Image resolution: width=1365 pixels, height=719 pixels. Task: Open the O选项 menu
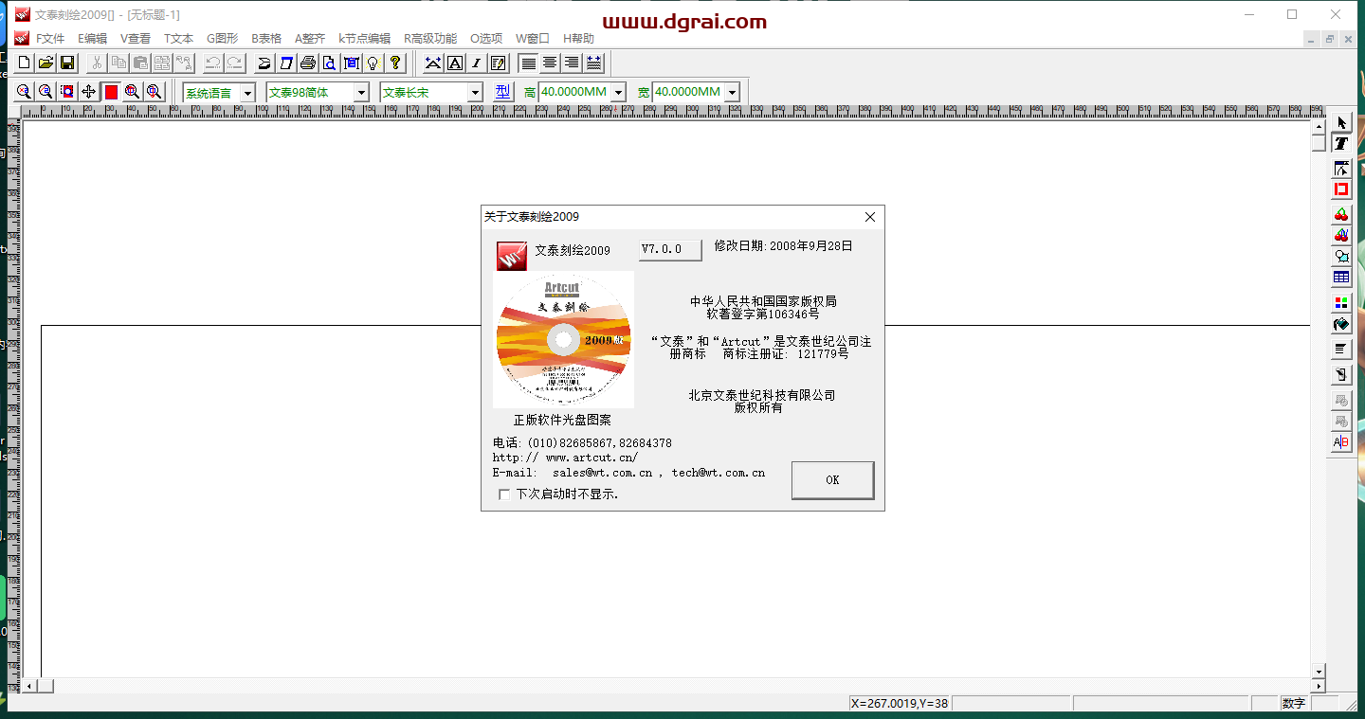tap(486, 39)
